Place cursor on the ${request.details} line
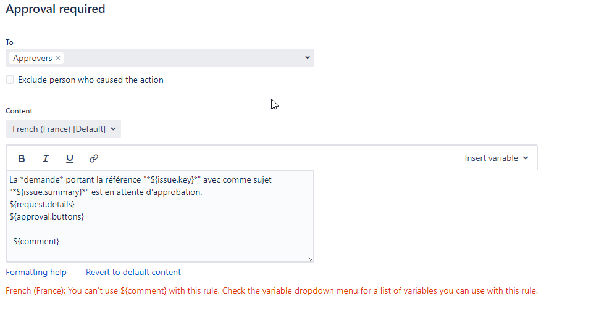 coord(42,204)
